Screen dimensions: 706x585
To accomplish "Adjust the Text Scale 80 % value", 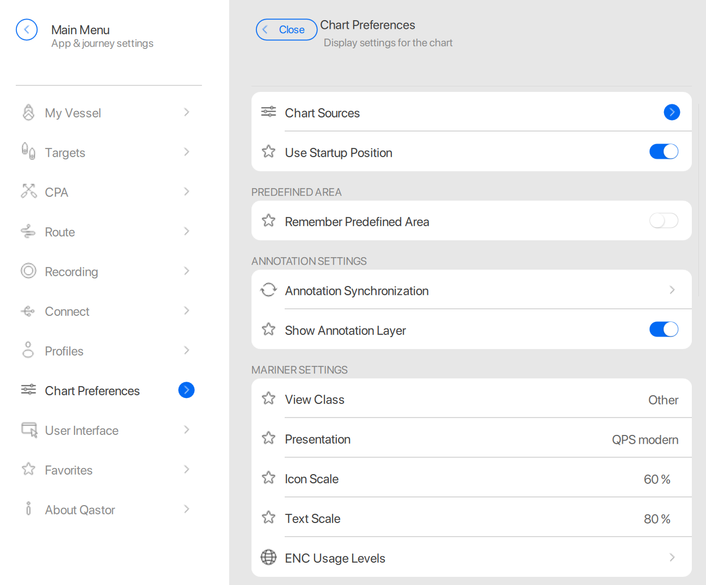I will point(656,519).
